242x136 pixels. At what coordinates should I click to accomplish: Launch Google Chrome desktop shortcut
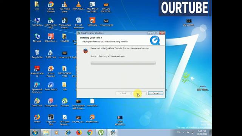(51, 7)
